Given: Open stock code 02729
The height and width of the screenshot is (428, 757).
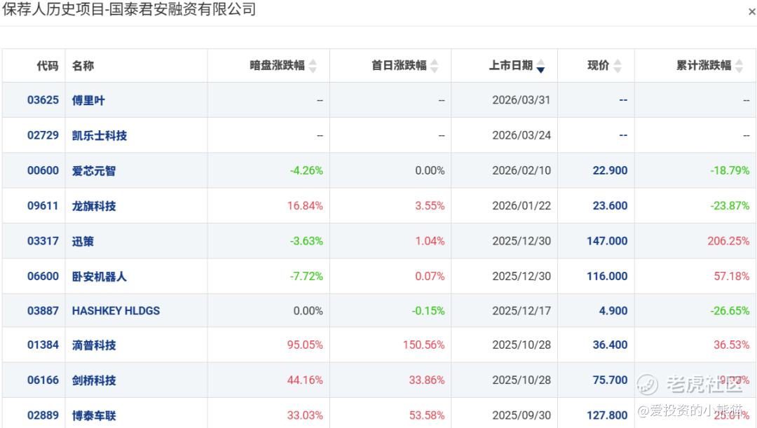Looking at the screenshot, I should click(x=43, y=135).
